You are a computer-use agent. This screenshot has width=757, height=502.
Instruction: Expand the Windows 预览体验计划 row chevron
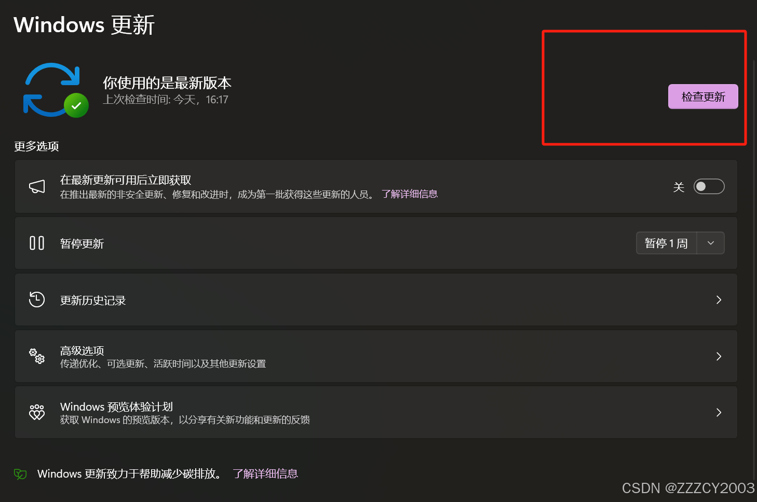719,412
